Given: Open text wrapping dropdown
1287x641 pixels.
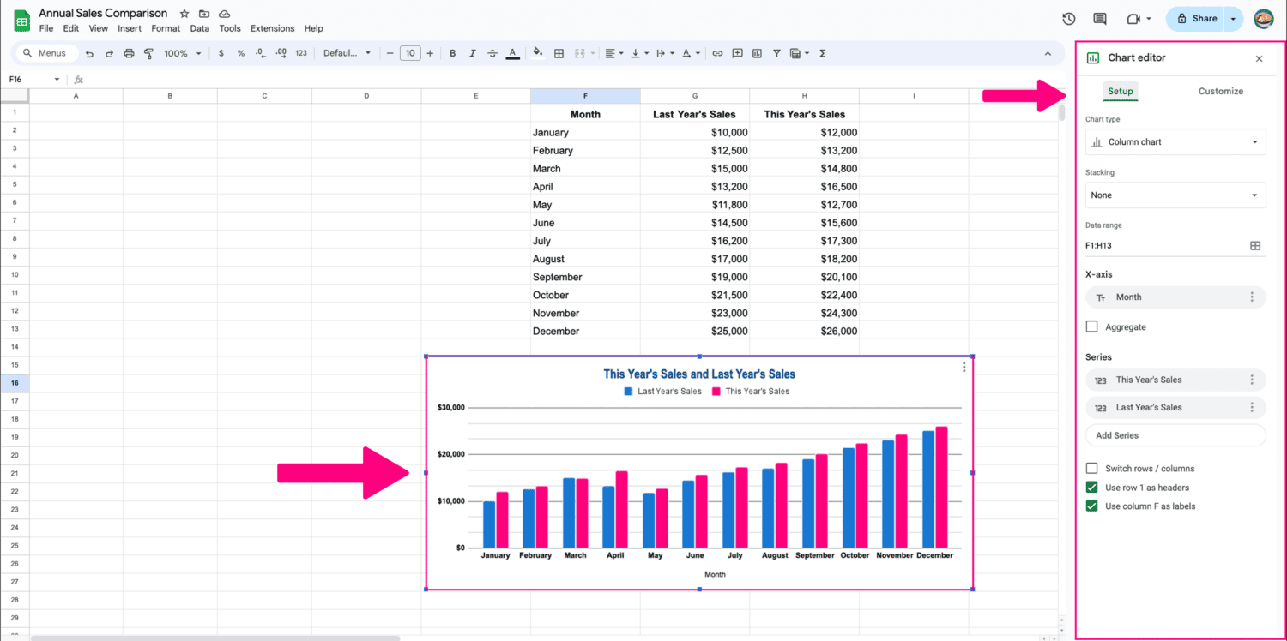Looking at the screenshot, I should tap(665, 53).
